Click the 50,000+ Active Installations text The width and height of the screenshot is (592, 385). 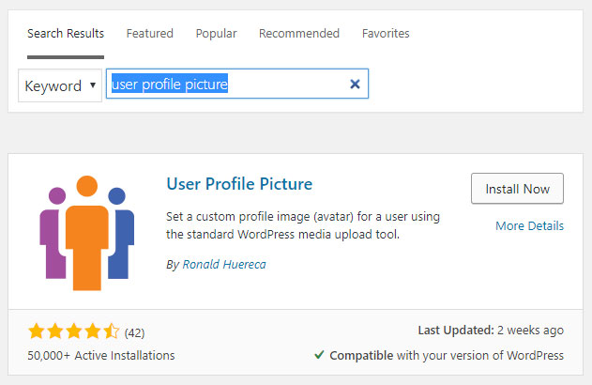click(x=100, y=356)
